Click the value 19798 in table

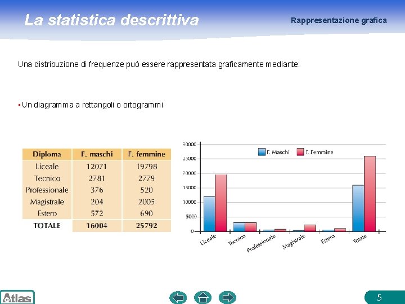click(x=146, y=167)
